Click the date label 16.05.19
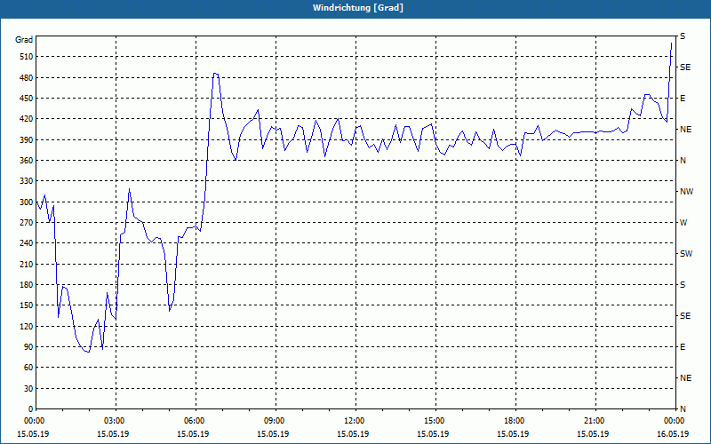711x444 pixels. pos(673,433)
